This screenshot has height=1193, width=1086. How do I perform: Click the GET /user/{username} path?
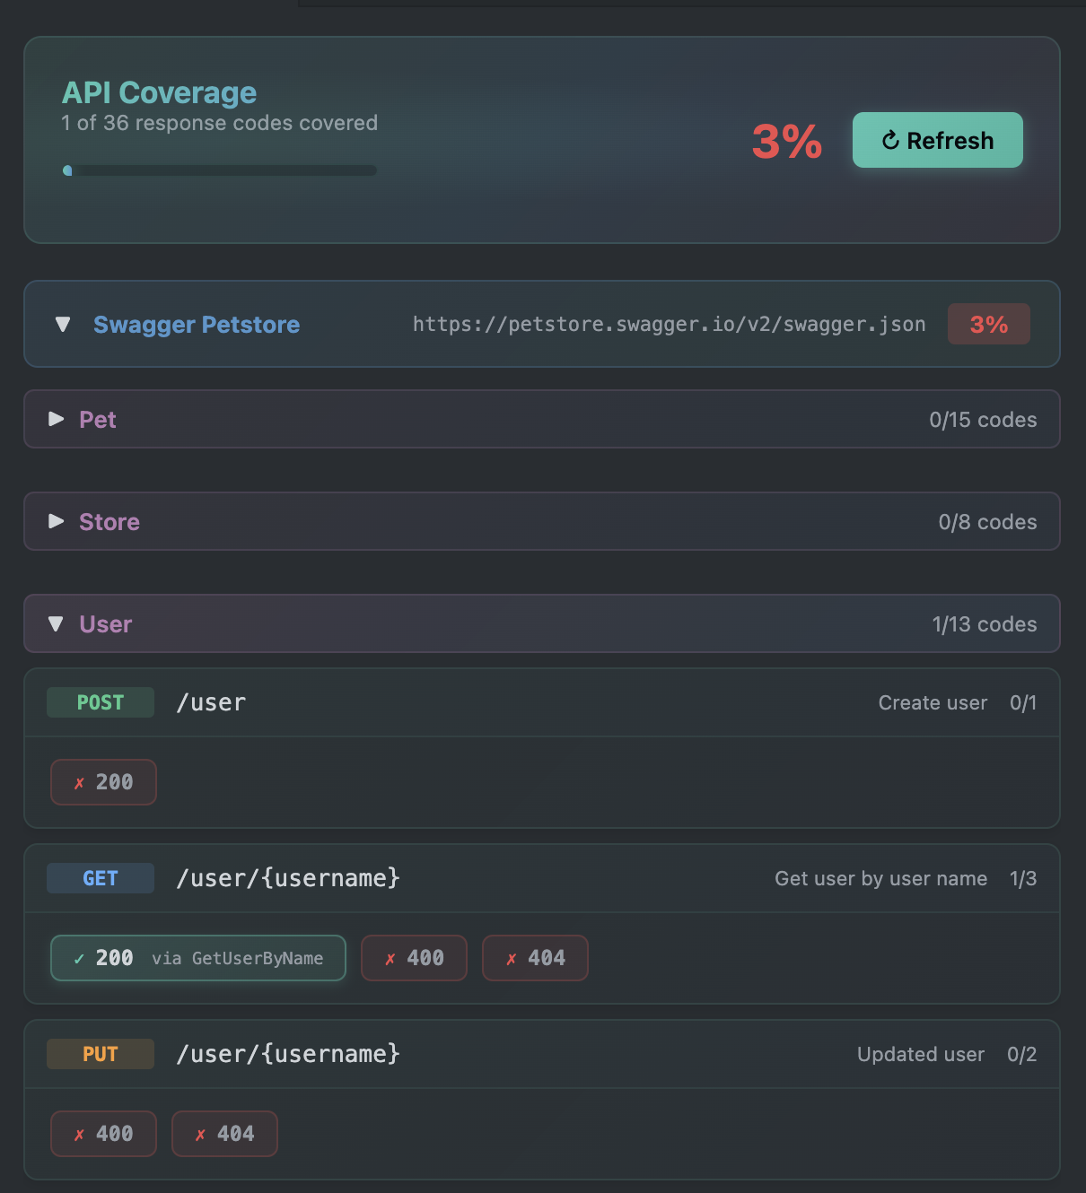288,878
